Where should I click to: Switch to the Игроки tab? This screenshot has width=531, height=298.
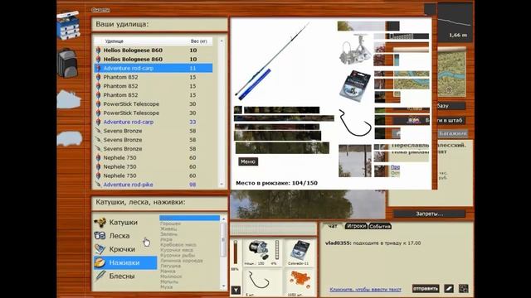click(x=356, y=226)
